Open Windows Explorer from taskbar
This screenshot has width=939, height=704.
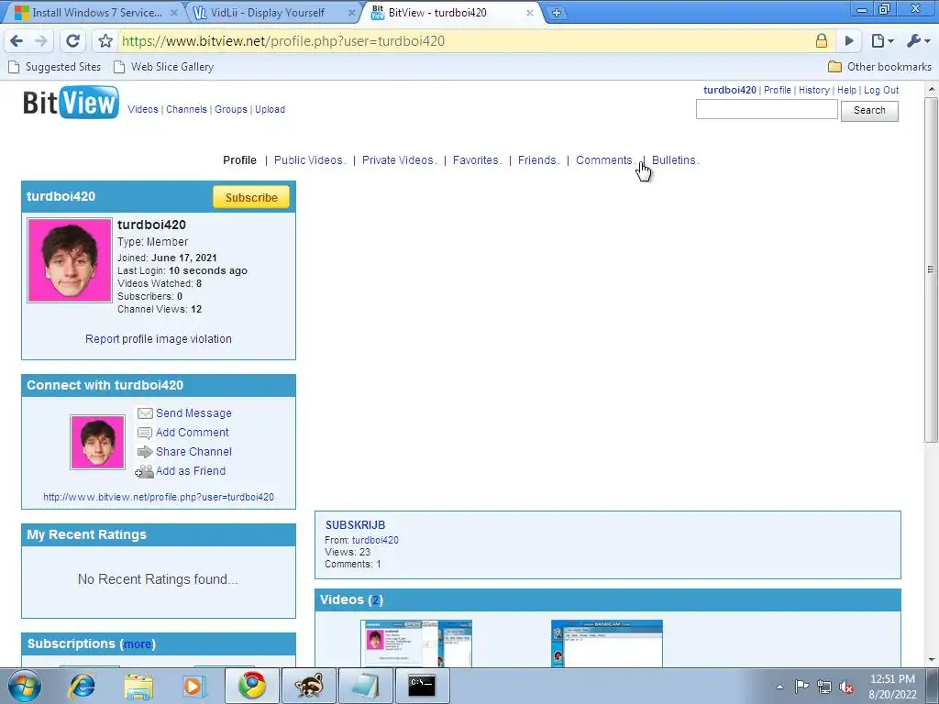point(138,686)
